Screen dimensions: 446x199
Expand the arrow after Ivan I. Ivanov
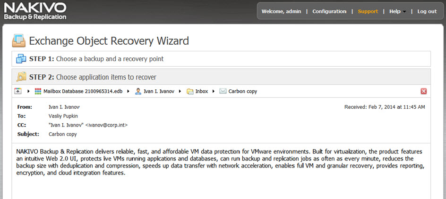(180, 91)
